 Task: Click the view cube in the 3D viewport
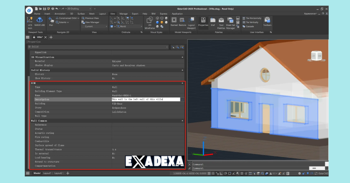pos(316,56)
